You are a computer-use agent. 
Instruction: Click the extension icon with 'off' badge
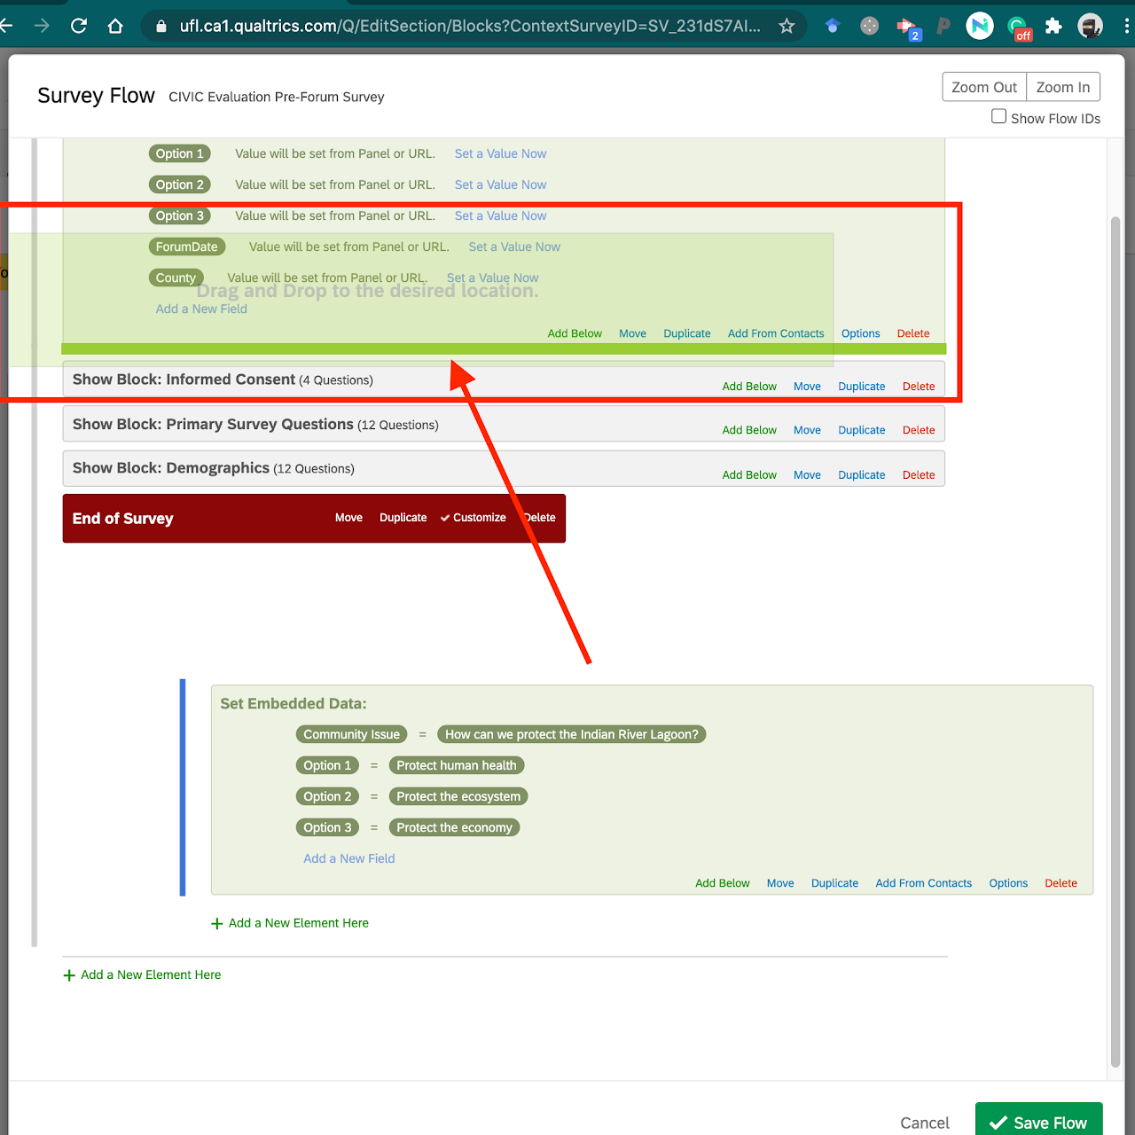click(1018, 27)
